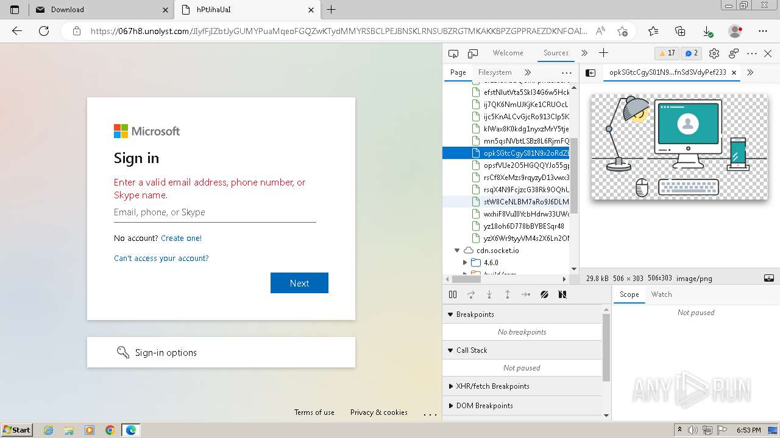The width and height of the screenshot is (780, 438).
Task: Show more open file tabs chevron
Action: click(x=750, y=72)
